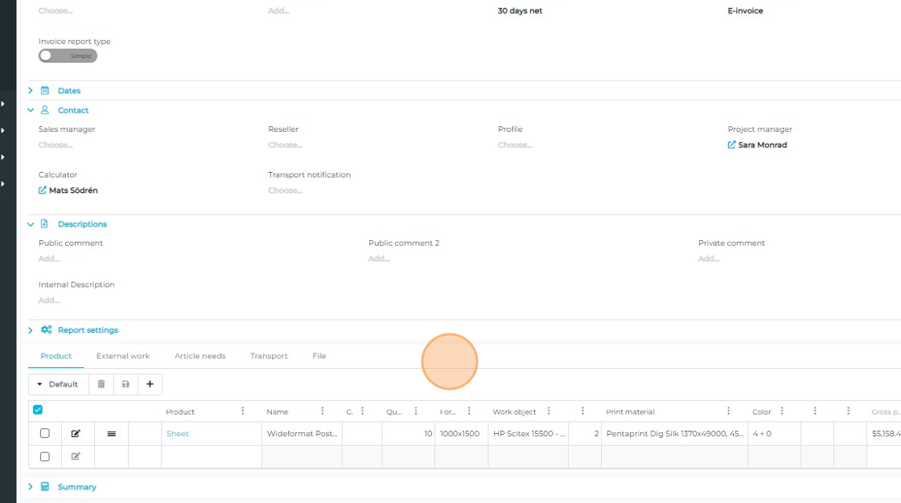Switch to the Transport tab

click(269, 356)
